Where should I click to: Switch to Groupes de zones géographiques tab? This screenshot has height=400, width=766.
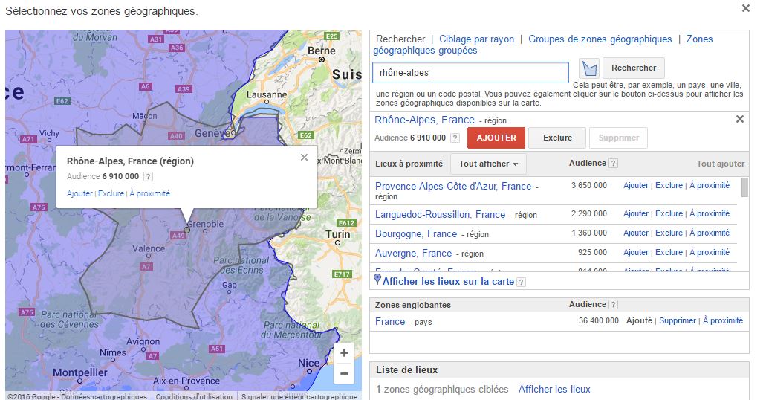[600, 39]
